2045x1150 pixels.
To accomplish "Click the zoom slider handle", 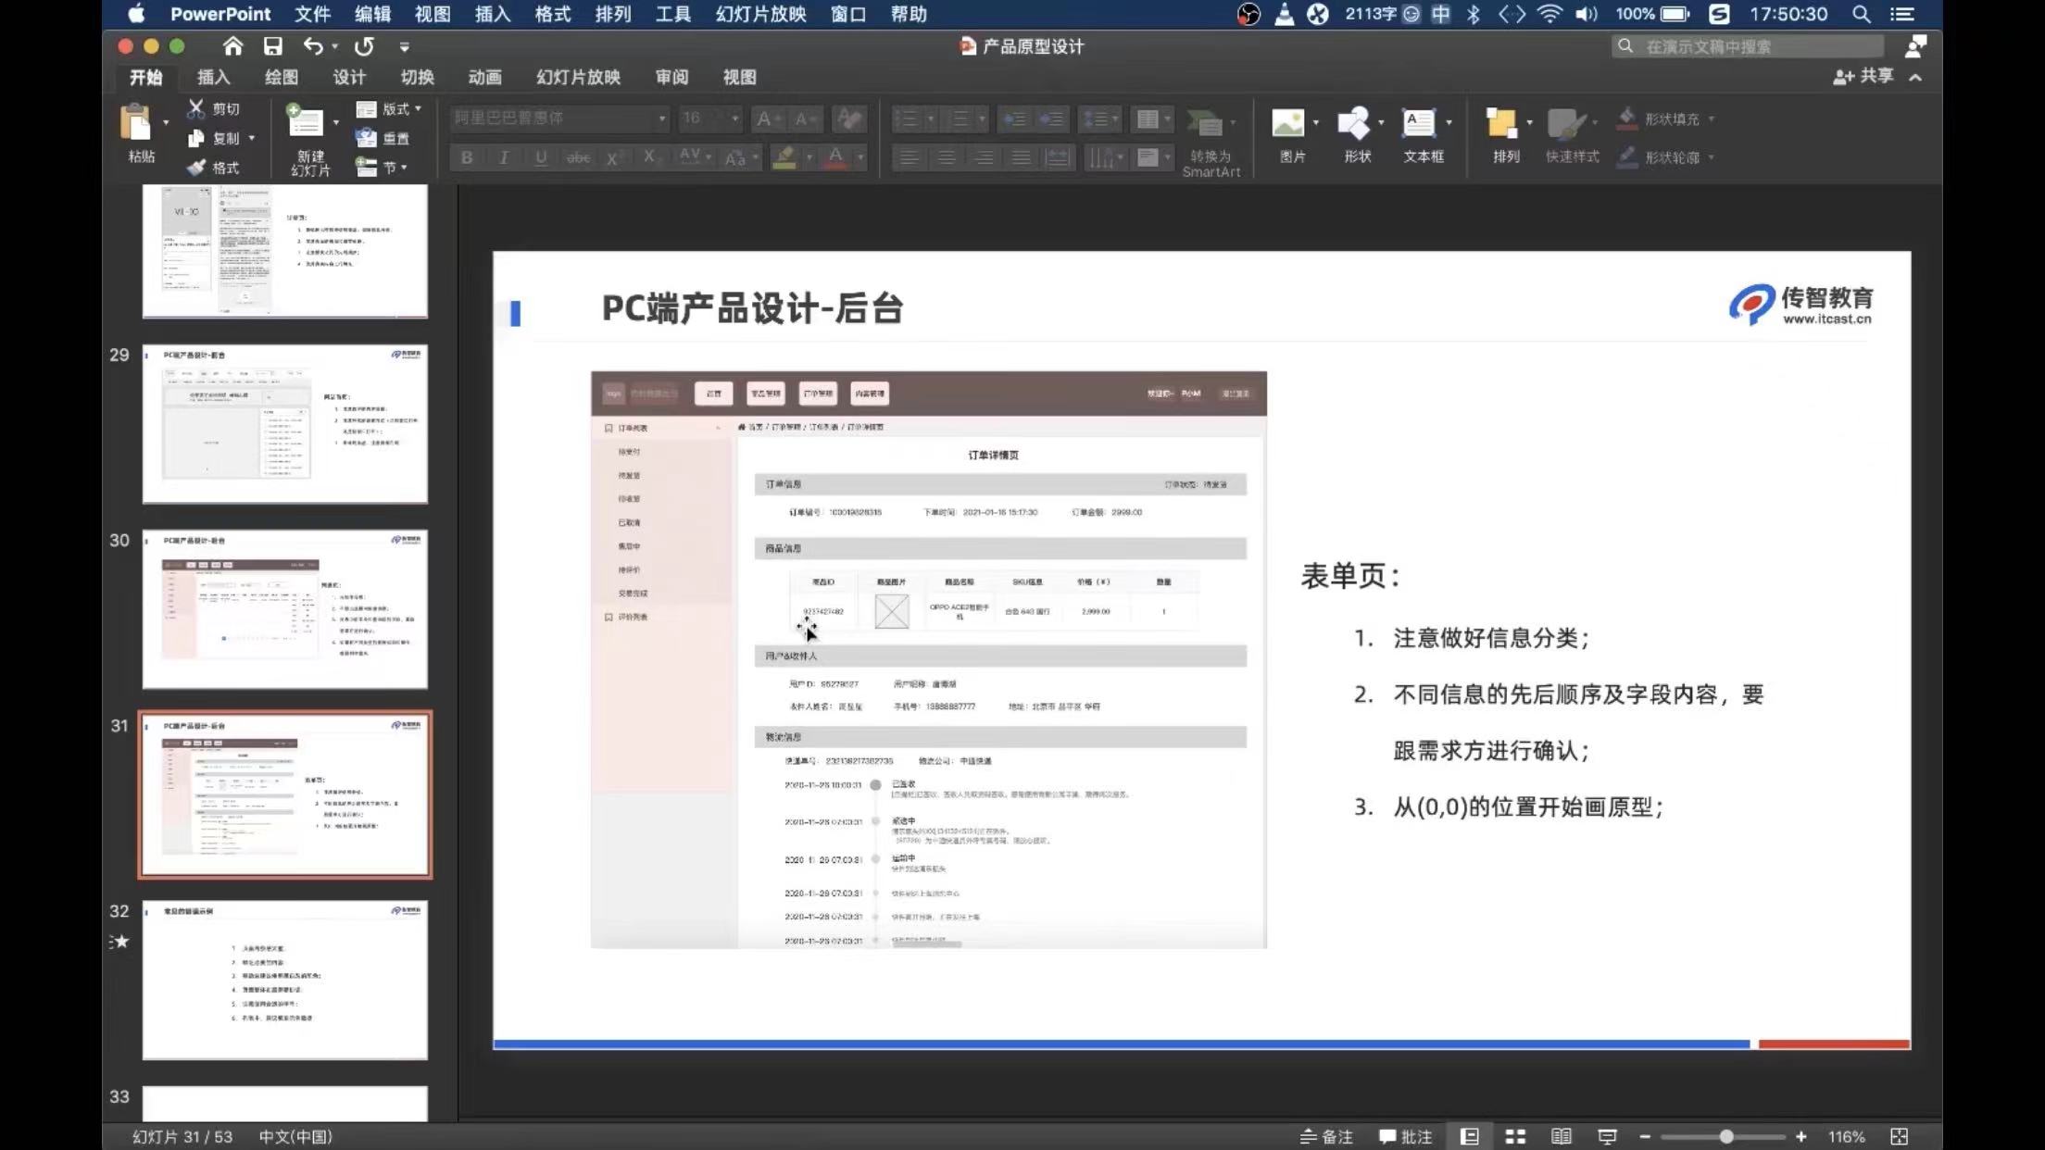I will point(1725,1136).
